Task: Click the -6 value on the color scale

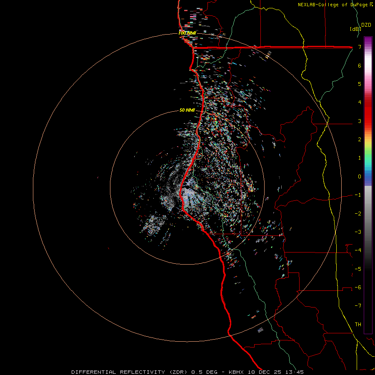Action: pos(358,287)
